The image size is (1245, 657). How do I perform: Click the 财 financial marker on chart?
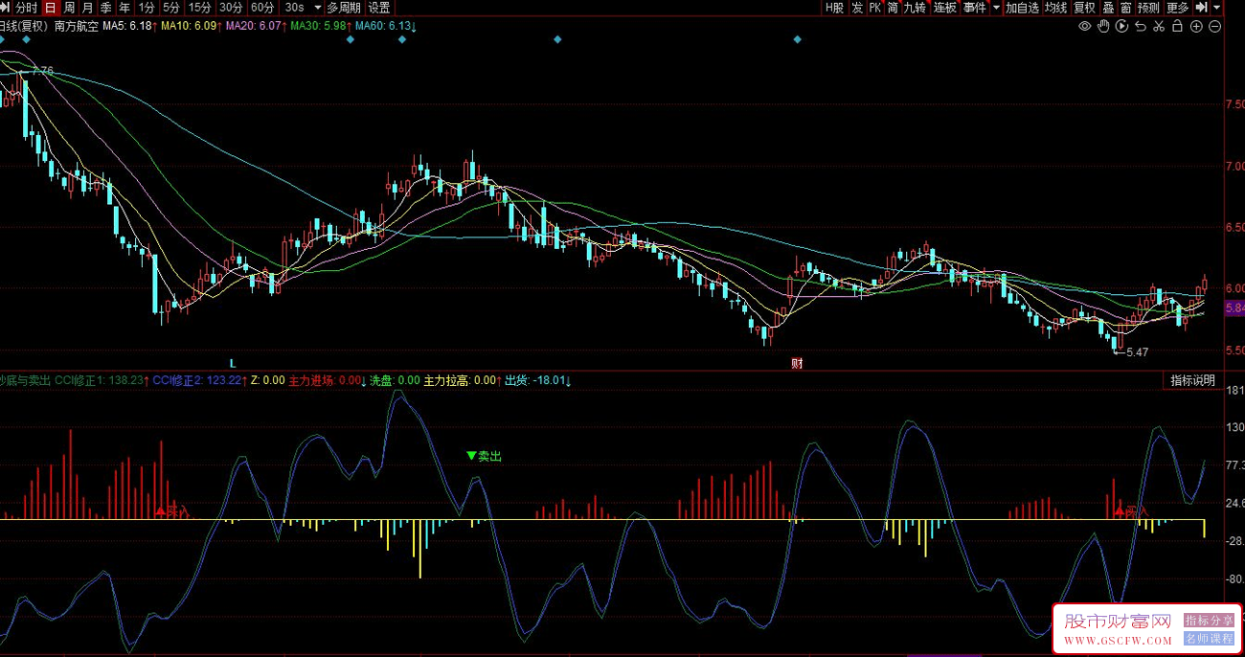point(797,363)
